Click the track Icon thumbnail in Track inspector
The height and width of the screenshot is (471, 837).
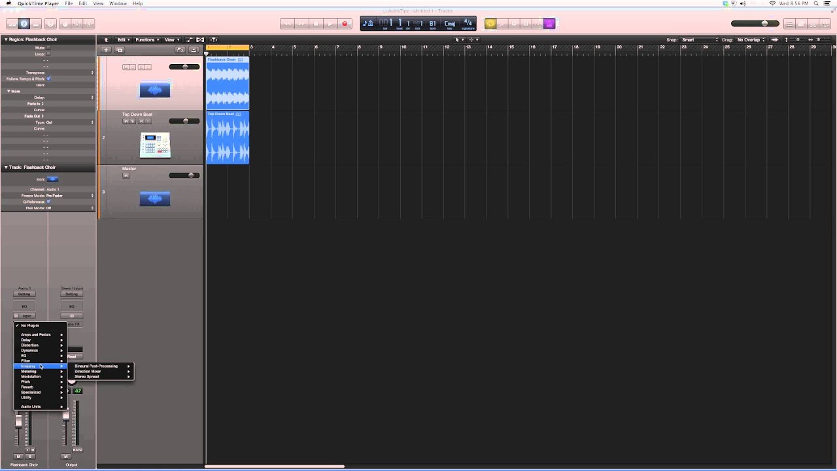click(53, 179)
